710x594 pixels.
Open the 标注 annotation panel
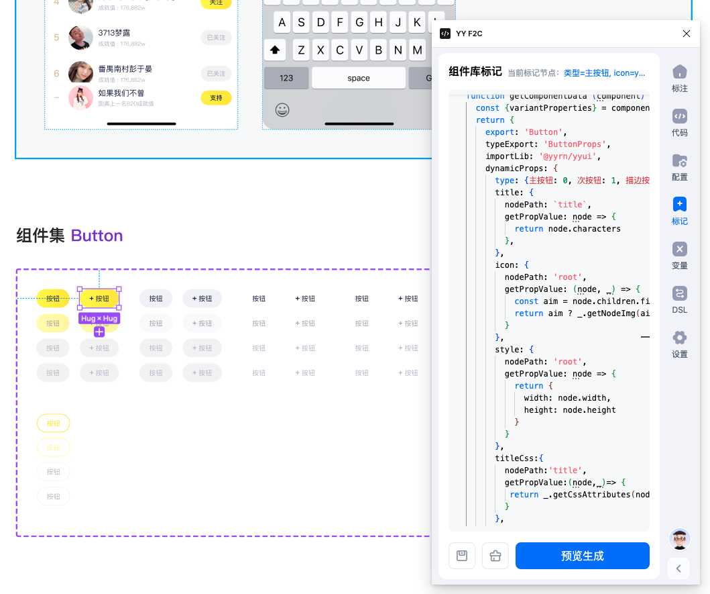pos(679,78)
